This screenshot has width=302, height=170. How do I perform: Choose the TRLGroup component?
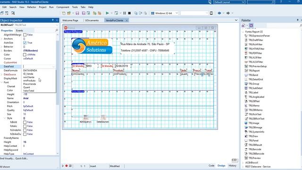tap(253, 84)
